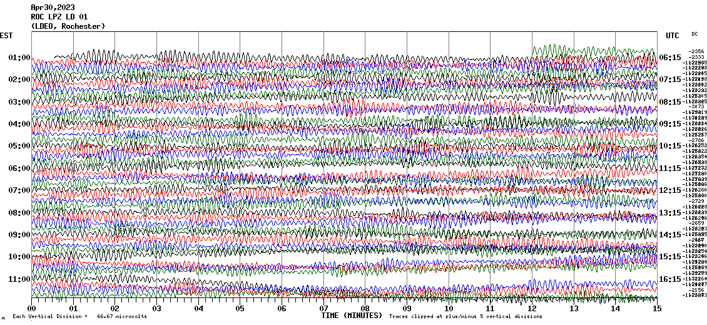Click the Traces clipped footnote text
The image size is (707, 325).
(x=465, y=317)
